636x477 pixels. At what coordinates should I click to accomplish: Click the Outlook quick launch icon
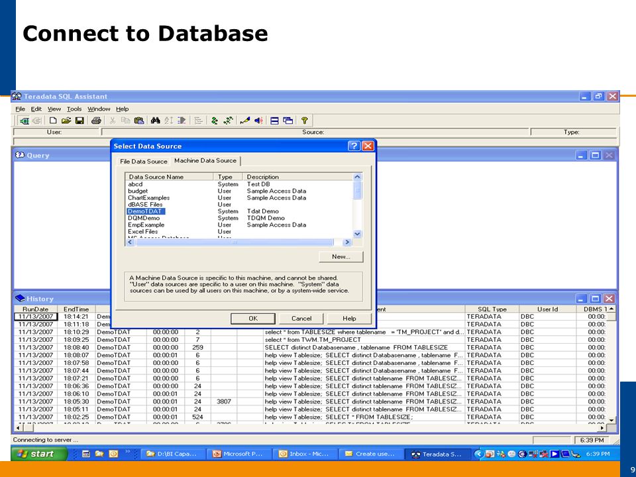pos(113,454)
